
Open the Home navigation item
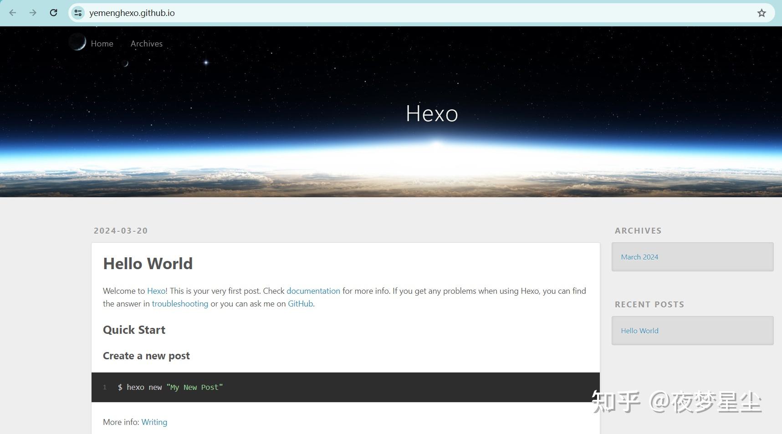(x=102, y=43)
